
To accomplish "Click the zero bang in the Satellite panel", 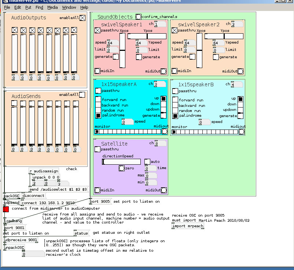I will 122,168.
